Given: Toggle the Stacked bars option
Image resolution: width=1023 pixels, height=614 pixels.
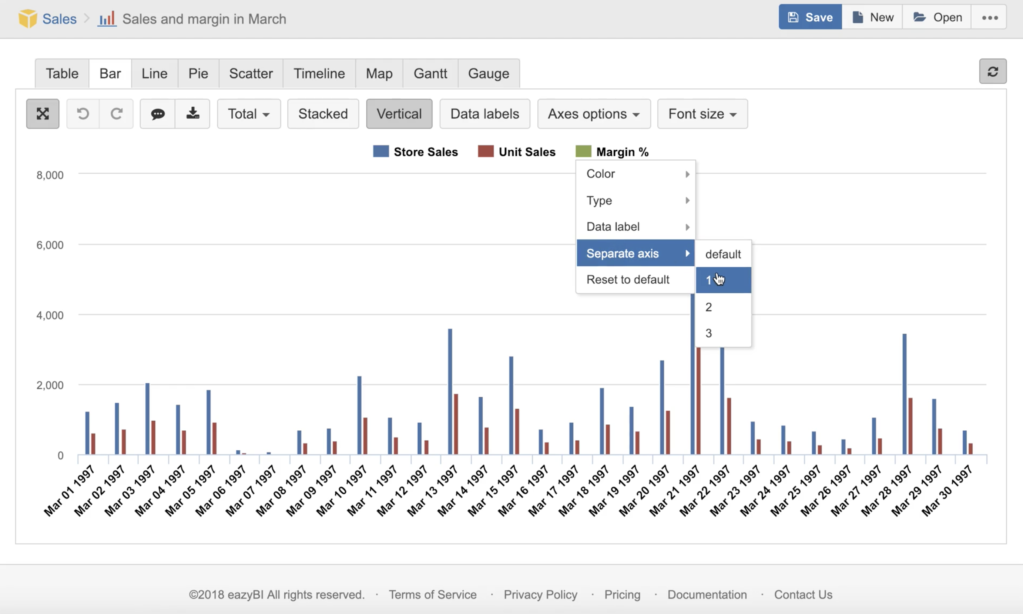Looking at the screenshot, I should pos(323,114).
